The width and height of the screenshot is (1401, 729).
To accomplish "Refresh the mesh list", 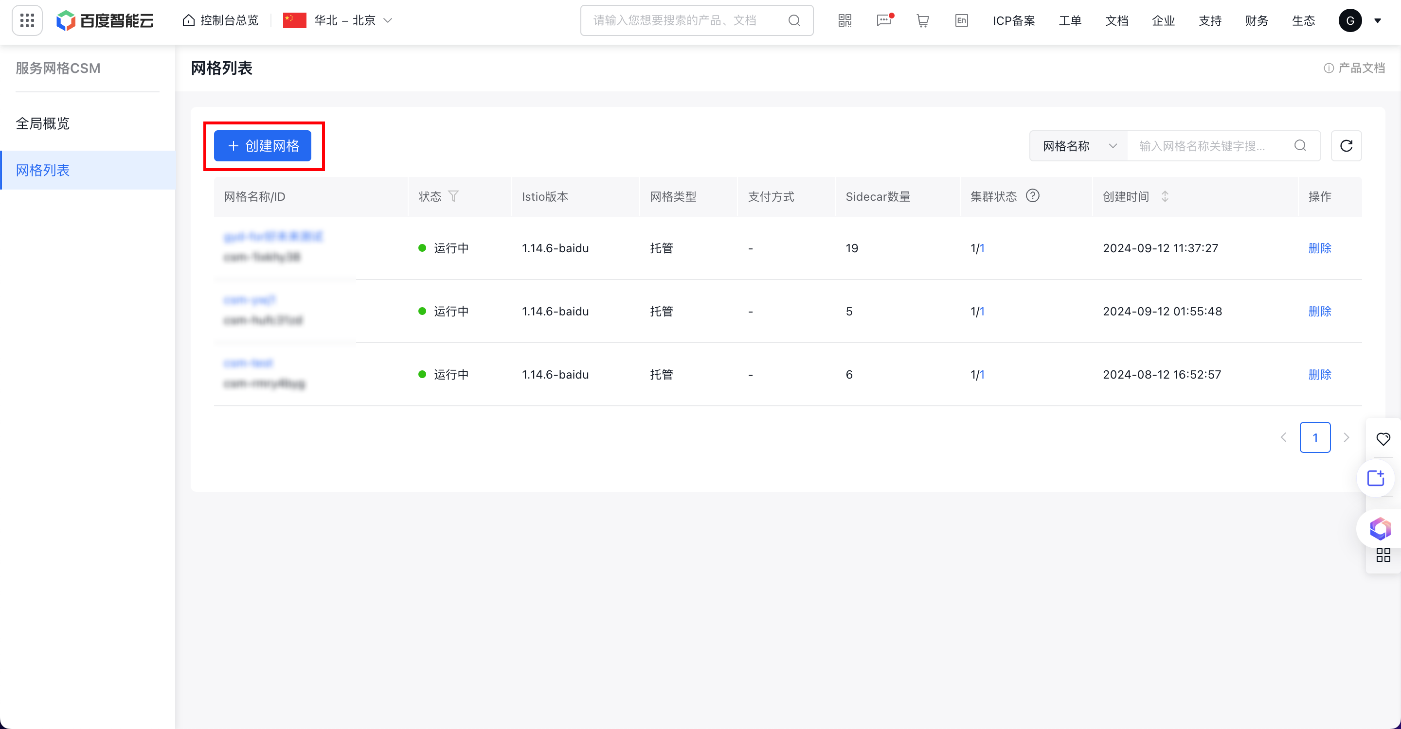I will pos(1346,146).
